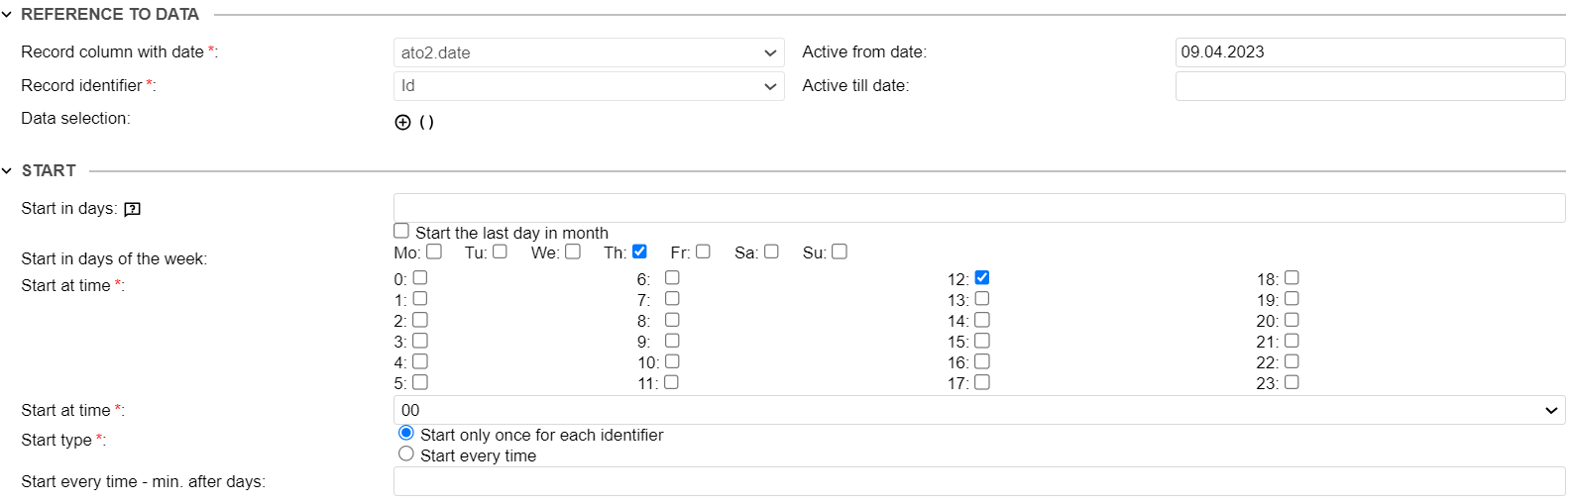Open the Record identifier dropdown

pos(589,86)
